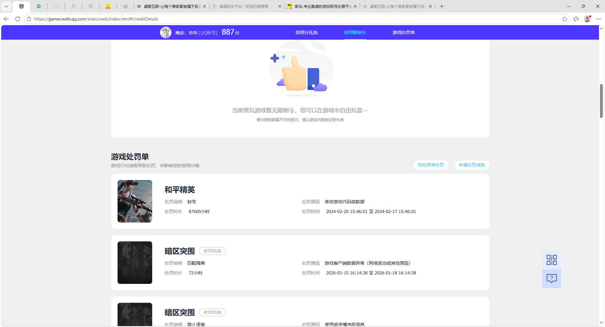
Task: Open the browser profile avatar
Action: [x=587, y=19]
